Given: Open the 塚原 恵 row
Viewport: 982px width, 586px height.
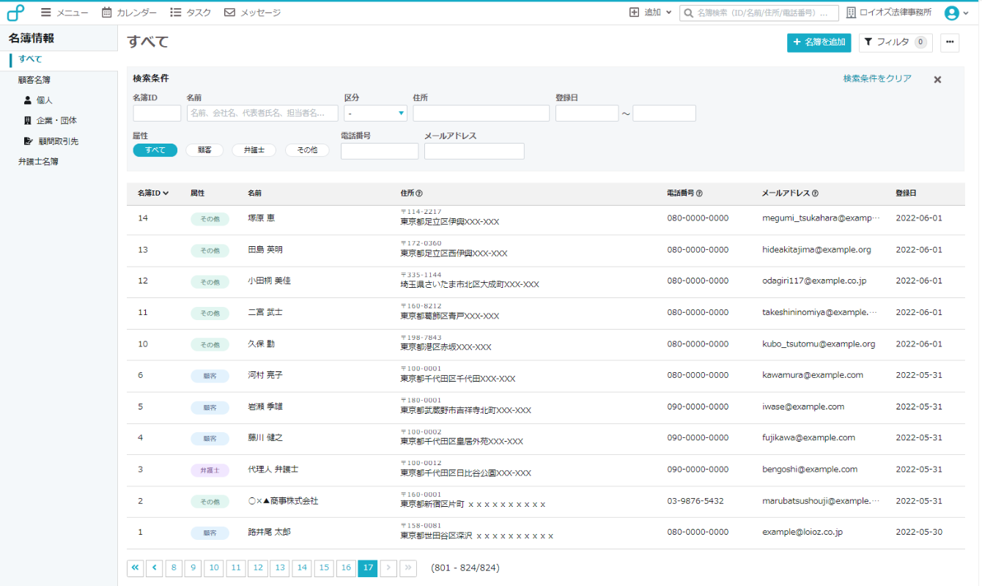Looking at the screenshot, I should click(545, 218).
